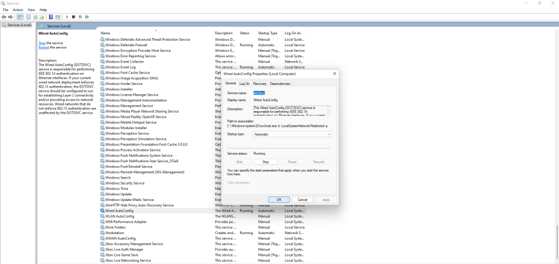The width and height of the screenshot is (559, 264).
Task: Click gear icon beside Windows Time
Action: click(102, 189)
